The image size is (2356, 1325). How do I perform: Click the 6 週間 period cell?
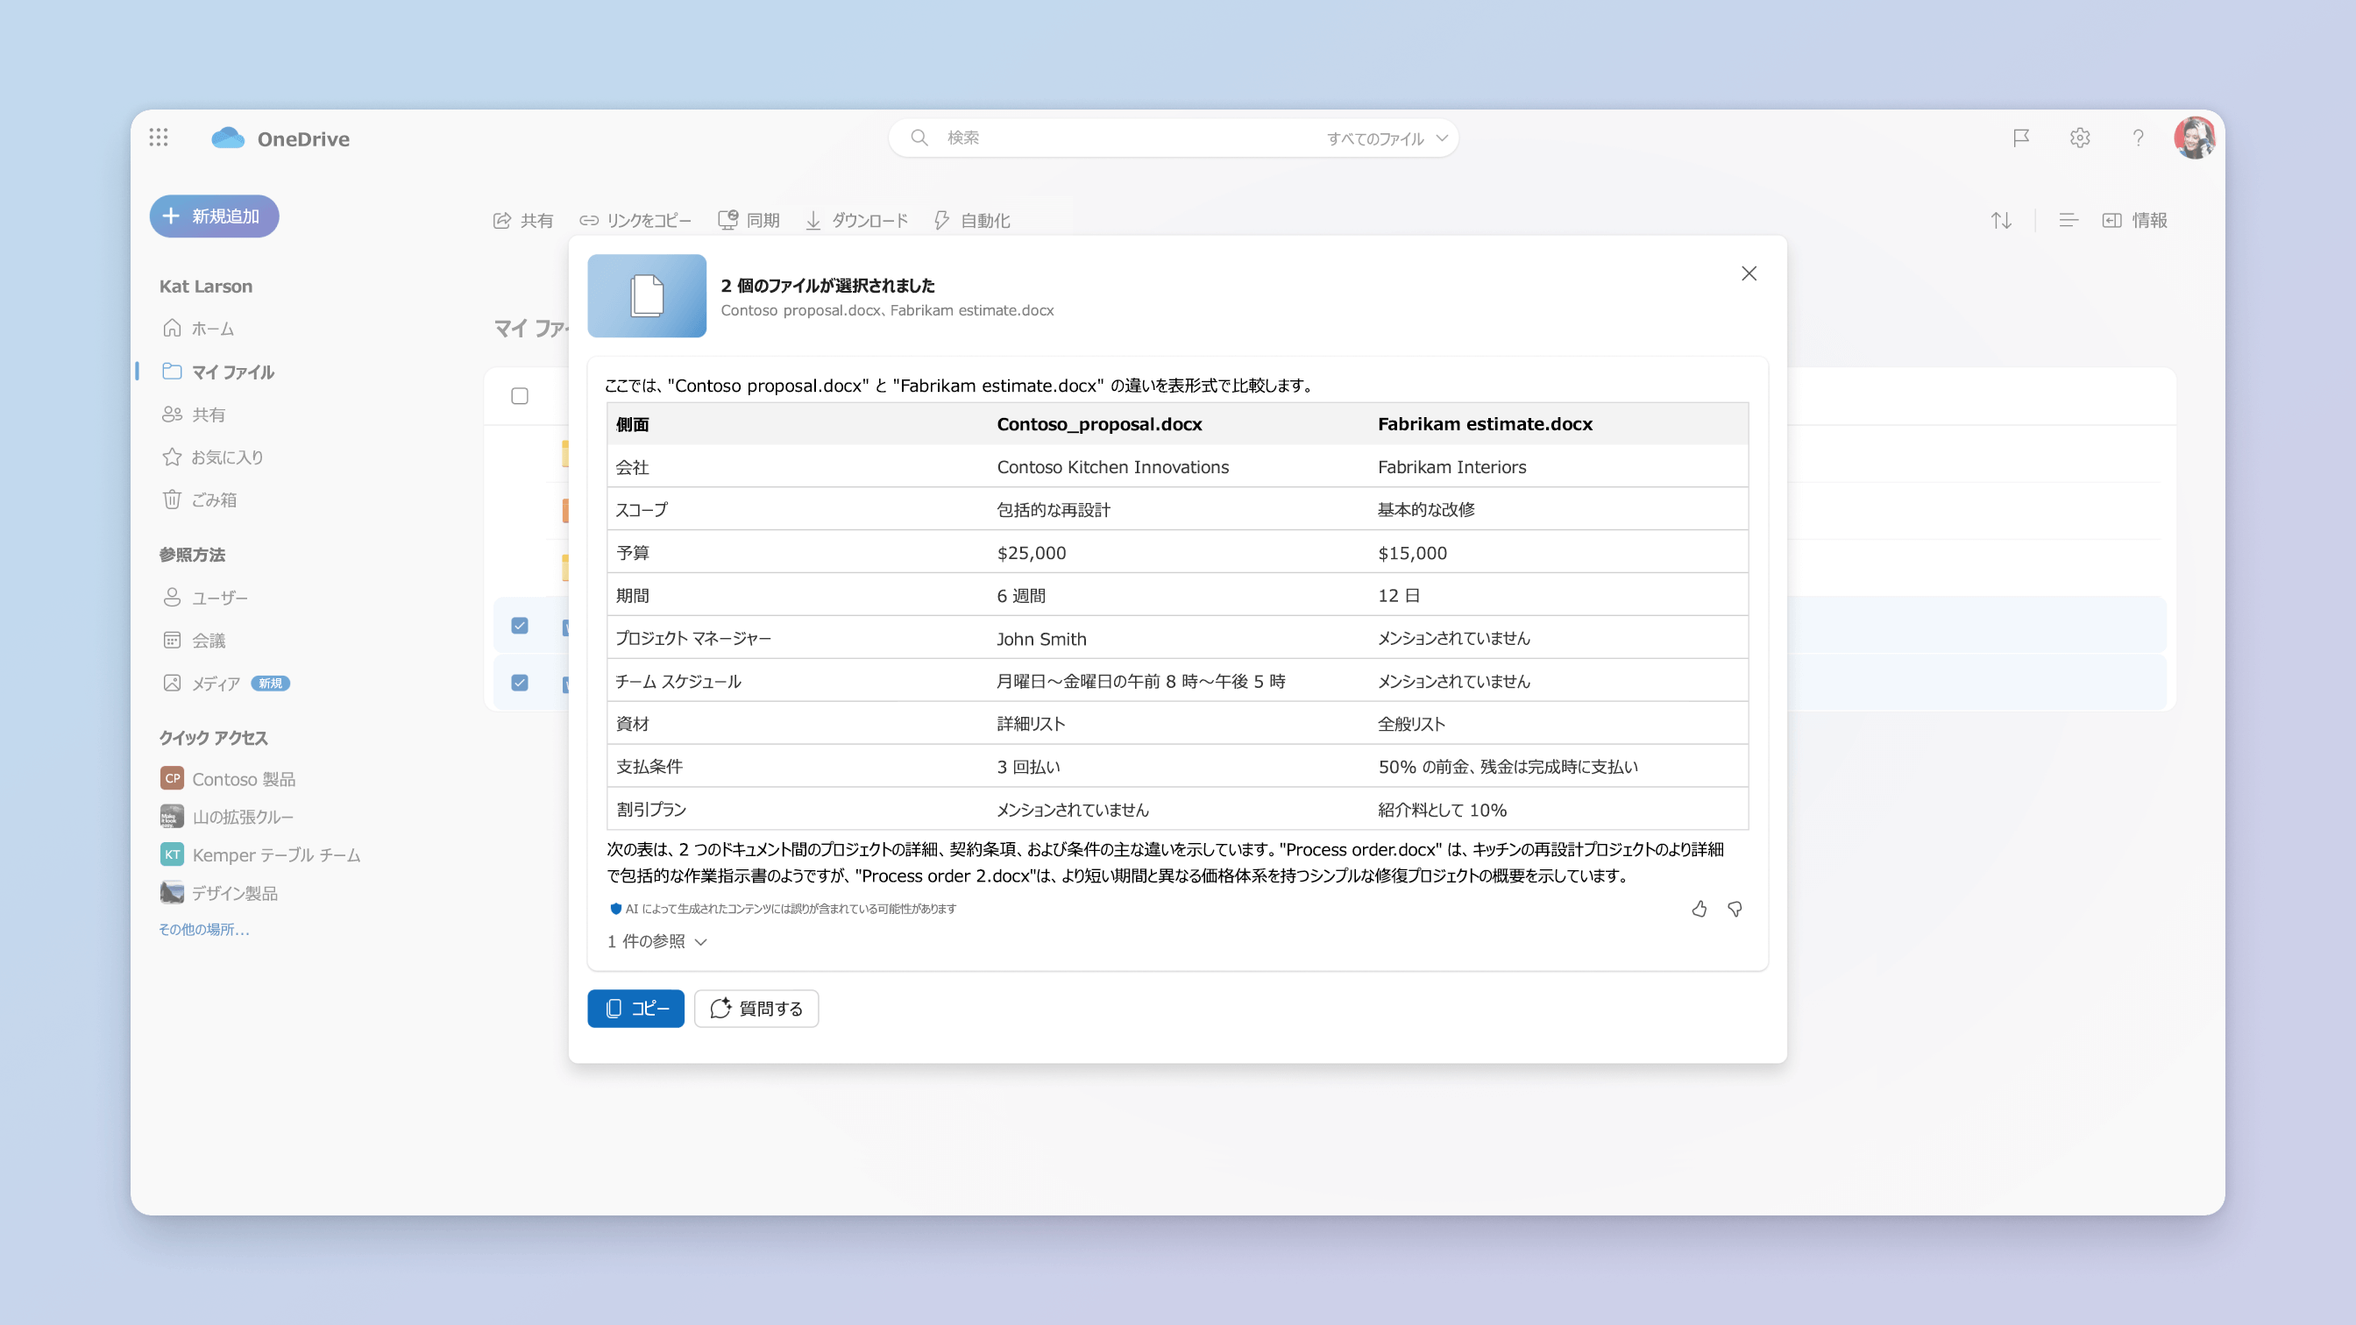[1021, 596]
